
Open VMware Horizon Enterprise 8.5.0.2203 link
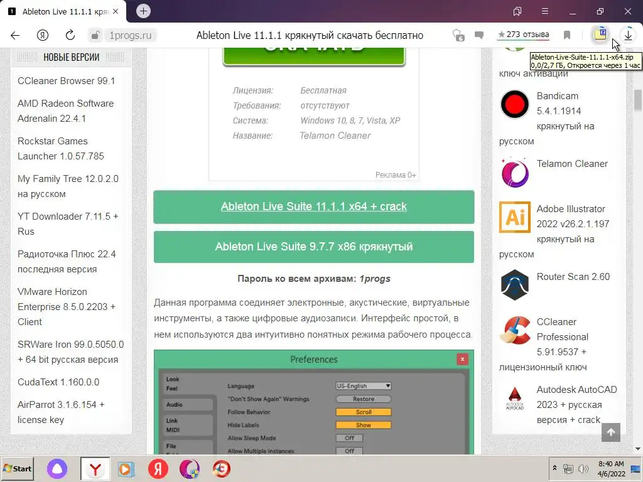tap(67, 306)
